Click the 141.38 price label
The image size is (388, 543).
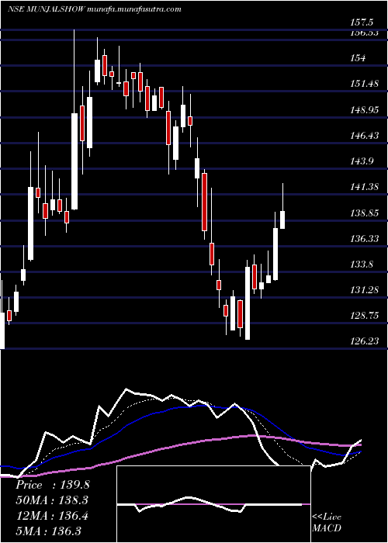[x=364, y=187]
